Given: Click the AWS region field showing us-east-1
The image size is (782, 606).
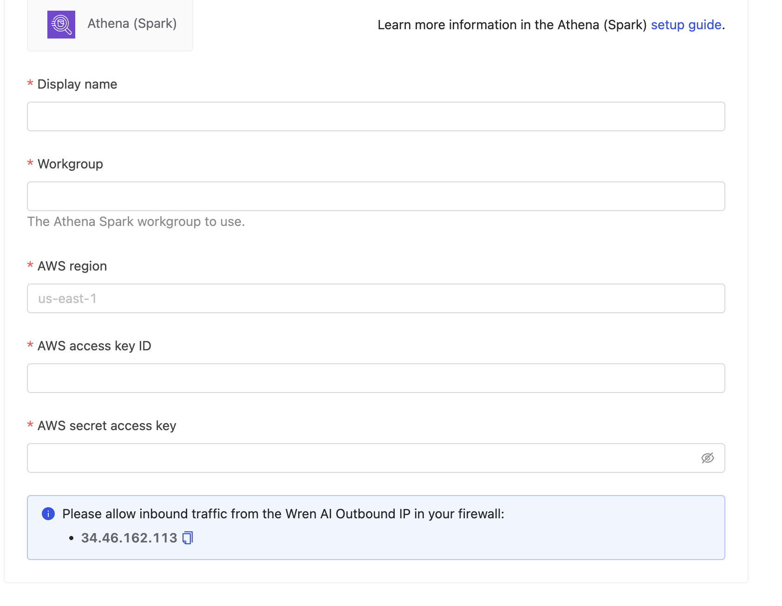Looking at the screenshot, I should point(376,298).
